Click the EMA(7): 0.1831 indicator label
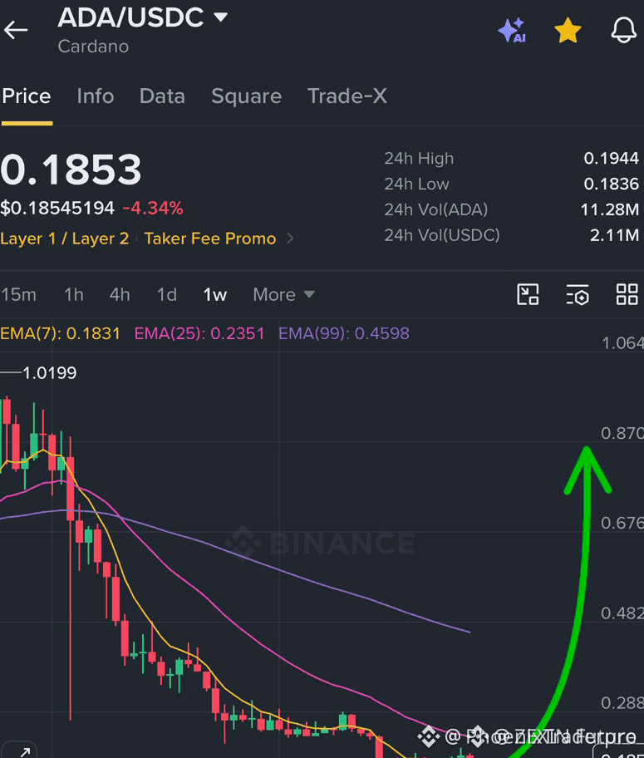The height and width of the screenshot is (758, 644). (x=60, y=333)
